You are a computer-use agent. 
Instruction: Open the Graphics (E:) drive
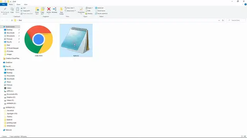click(11, 97)
